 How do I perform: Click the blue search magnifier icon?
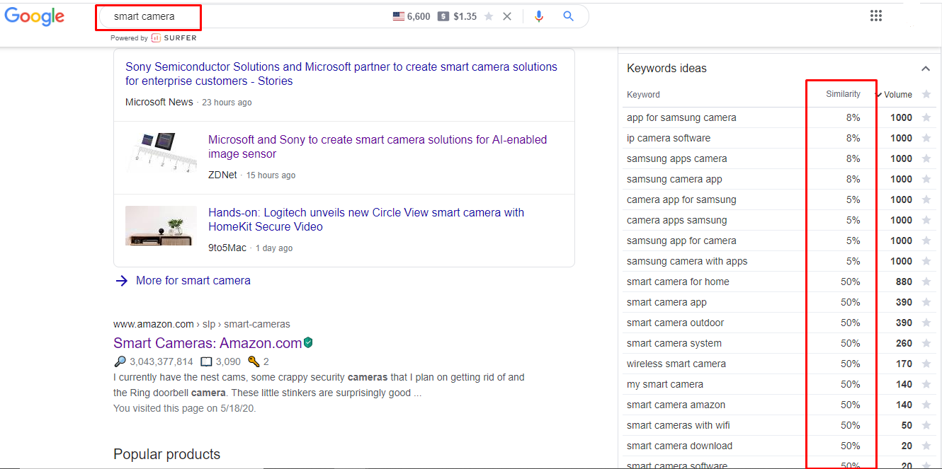coord(568,16)
